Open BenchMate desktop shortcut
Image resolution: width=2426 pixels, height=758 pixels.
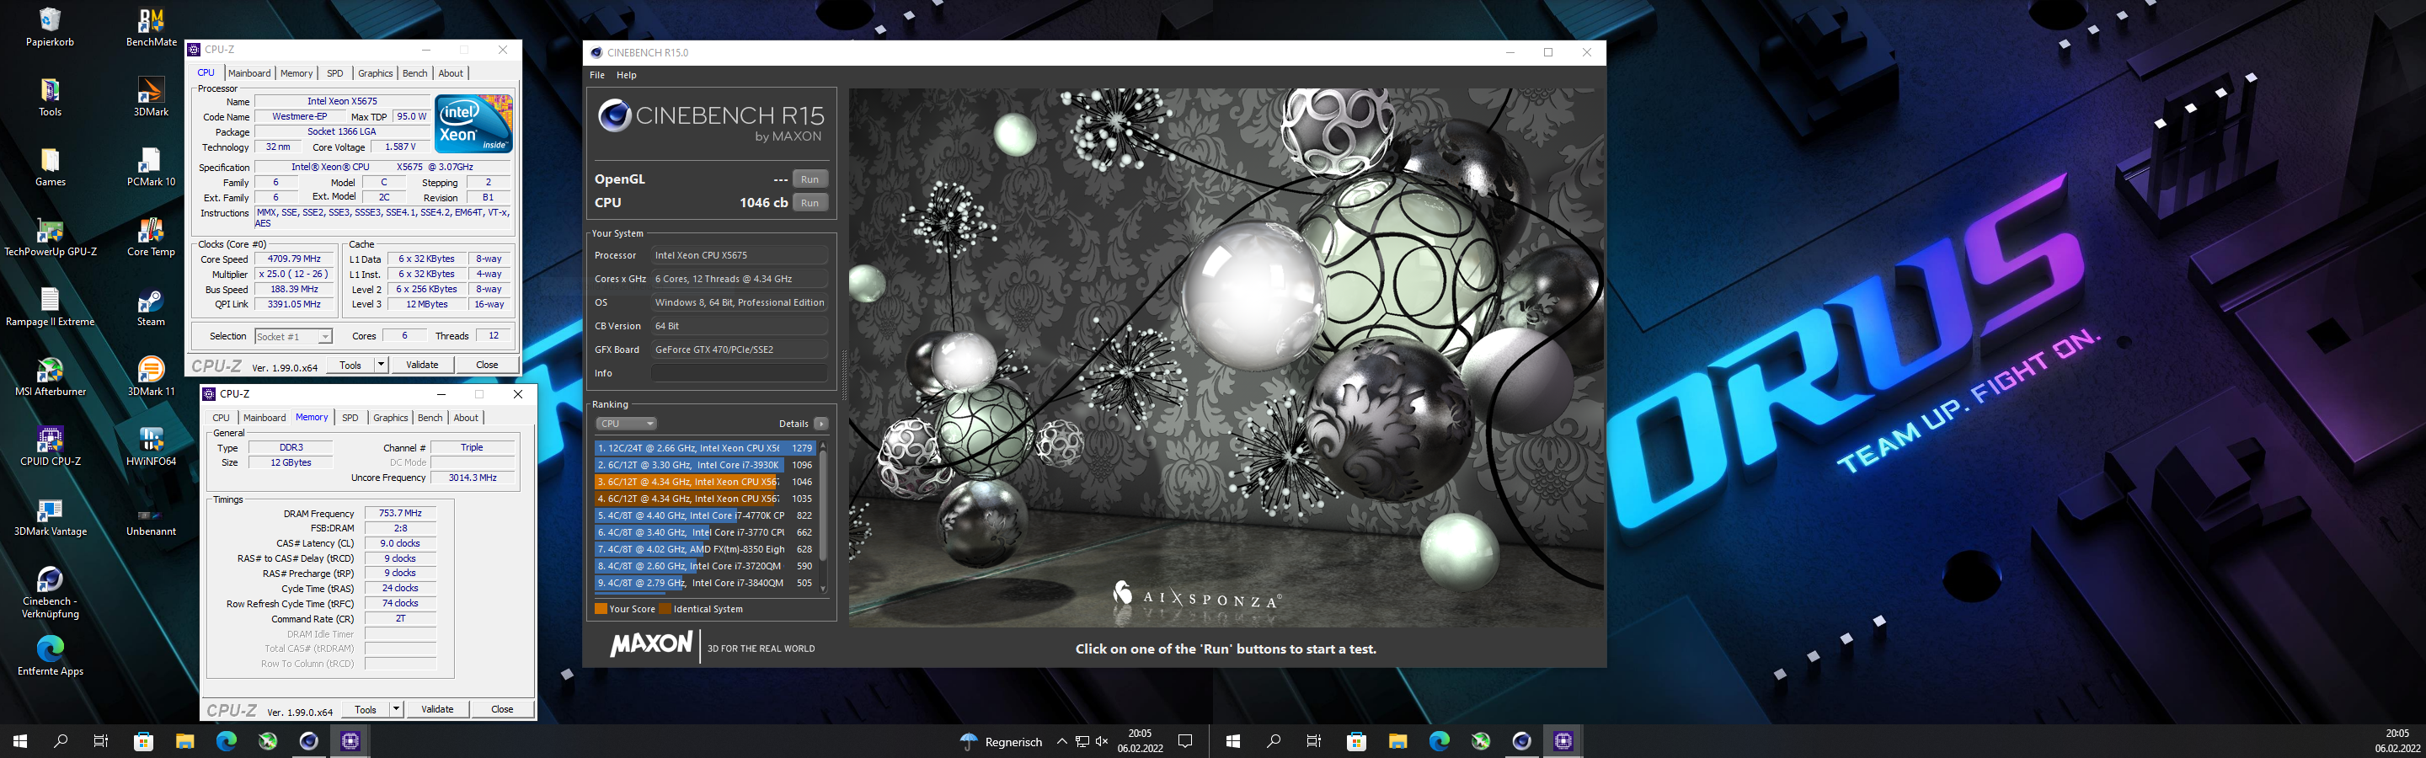[x=151, y=27]
